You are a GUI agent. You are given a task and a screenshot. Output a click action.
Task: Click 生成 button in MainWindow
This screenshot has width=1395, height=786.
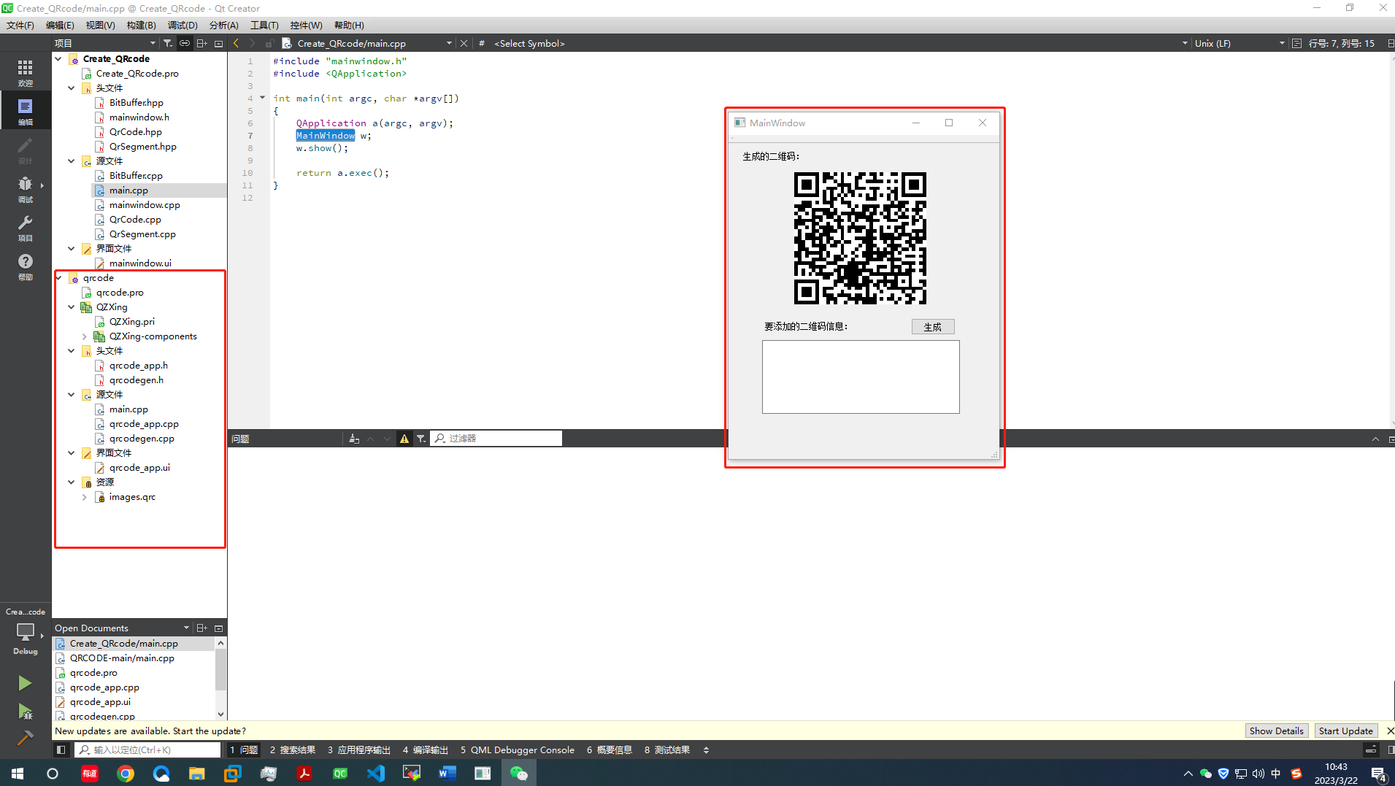coord(932,326)
